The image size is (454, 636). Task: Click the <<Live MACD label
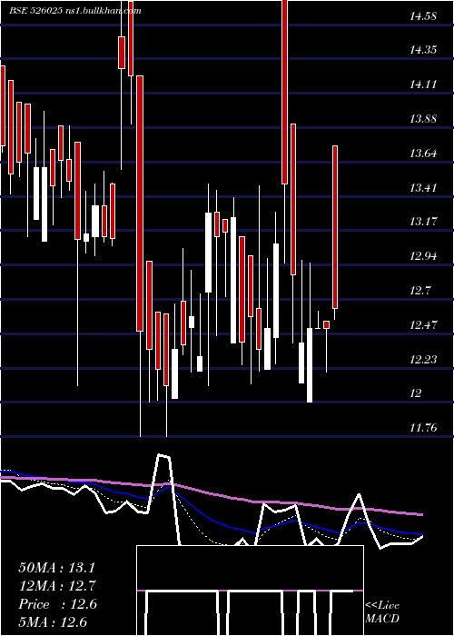382,611
